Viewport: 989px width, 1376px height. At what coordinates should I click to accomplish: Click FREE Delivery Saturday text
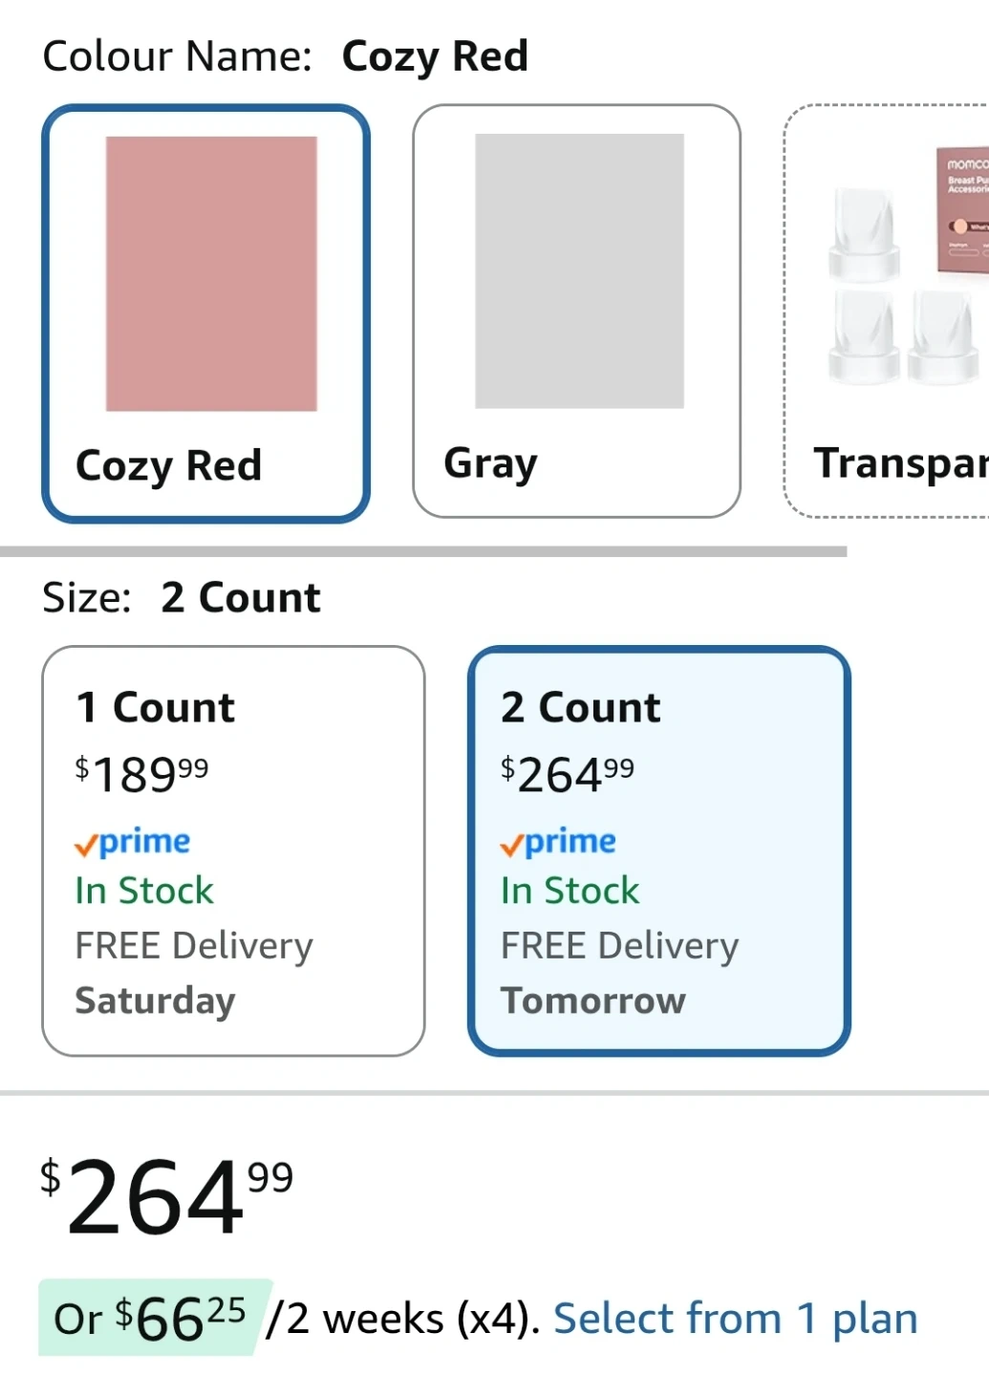[x=194, y=973]
